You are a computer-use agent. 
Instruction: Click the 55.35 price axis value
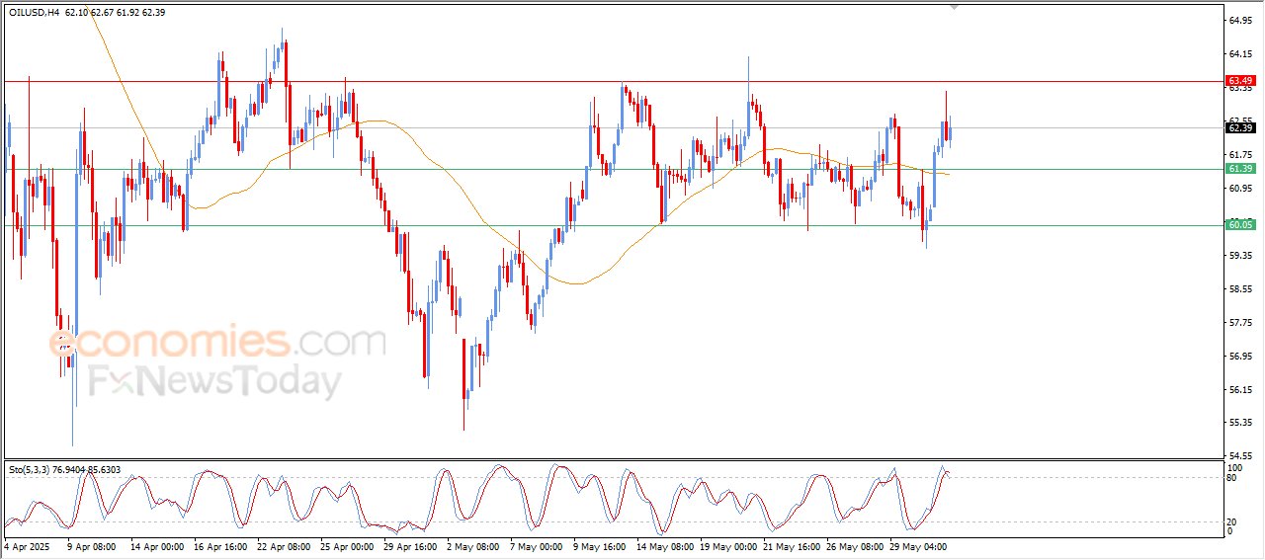[1240, 423]
